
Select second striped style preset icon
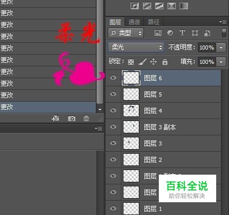(147, 6)
